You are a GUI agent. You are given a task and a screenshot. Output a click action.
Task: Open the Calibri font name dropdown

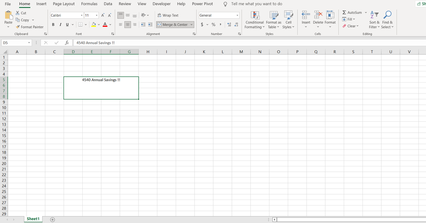tap(81, 15)
